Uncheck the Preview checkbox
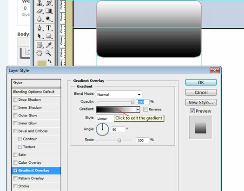The image size is (244, 191). 192,111
